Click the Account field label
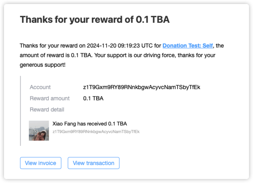 coord(40,87)
